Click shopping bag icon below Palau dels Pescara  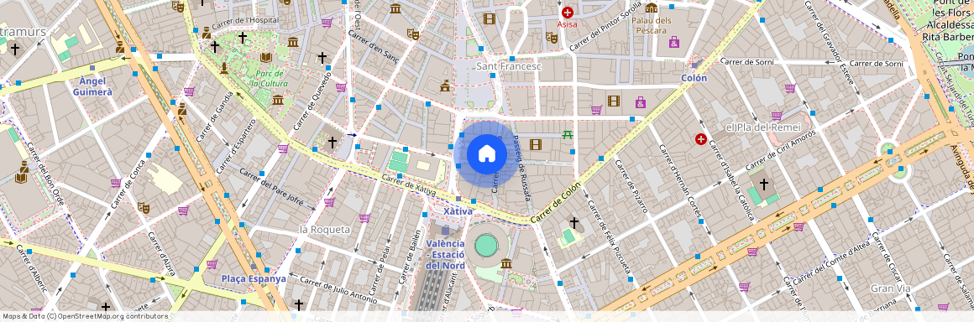point(674,42)
